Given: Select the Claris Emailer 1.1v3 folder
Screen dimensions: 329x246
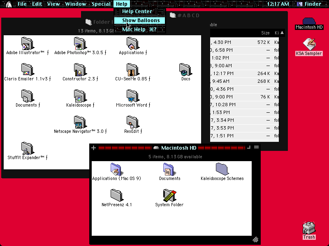Looking at the screenshot, I should pos(27,70).
